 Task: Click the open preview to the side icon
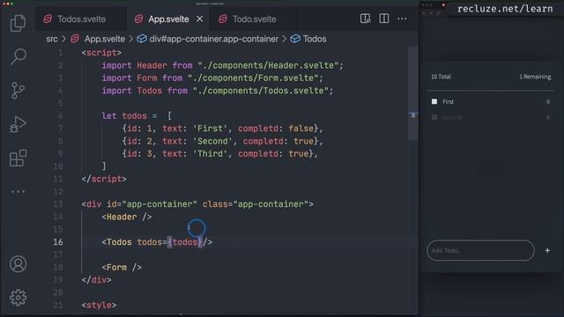(x=365, y=18)
